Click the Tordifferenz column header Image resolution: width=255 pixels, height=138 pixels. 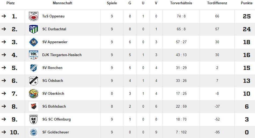click(217, 3)
